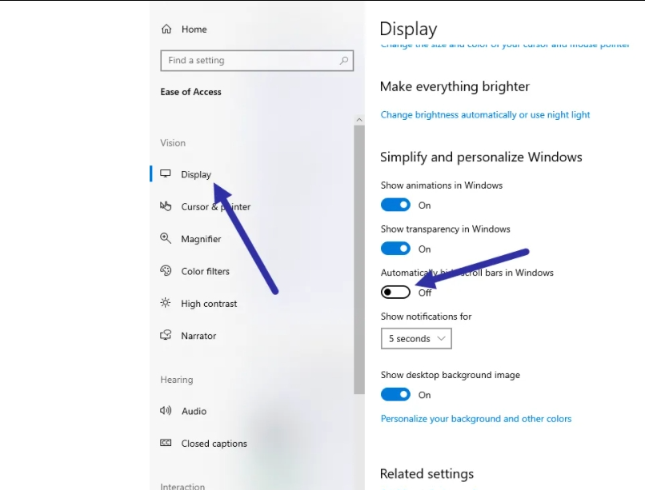The image size is (645, 490).
Task: Click the Audio speaker icon
Action: 166,411
